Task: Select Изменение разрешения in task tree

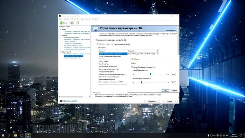Action: 72,38
